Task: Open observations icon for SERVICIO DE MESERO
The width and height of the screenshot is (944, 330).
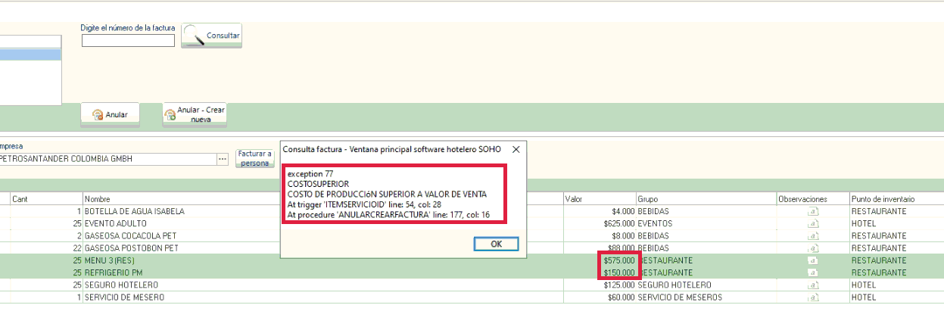Action: (813, 297)
